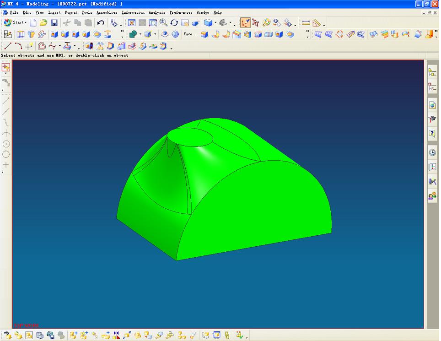Viewport: 441px width, 341px height.
Task: Open the Format menu
Action: click(x=71, y=12)
